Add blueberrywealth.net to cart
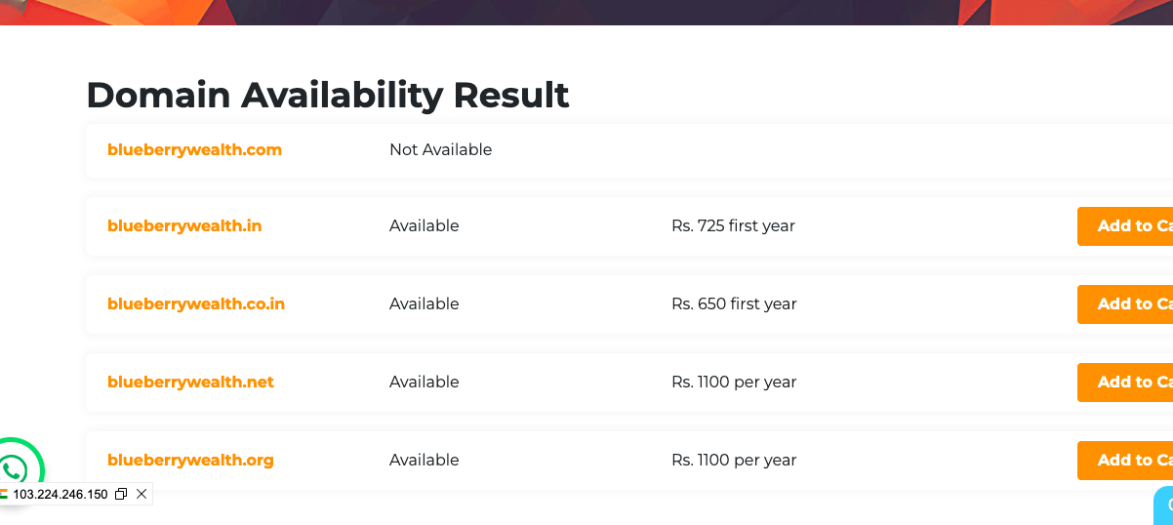Screen dimensions: 1173x525 [x=1124, y=383]
